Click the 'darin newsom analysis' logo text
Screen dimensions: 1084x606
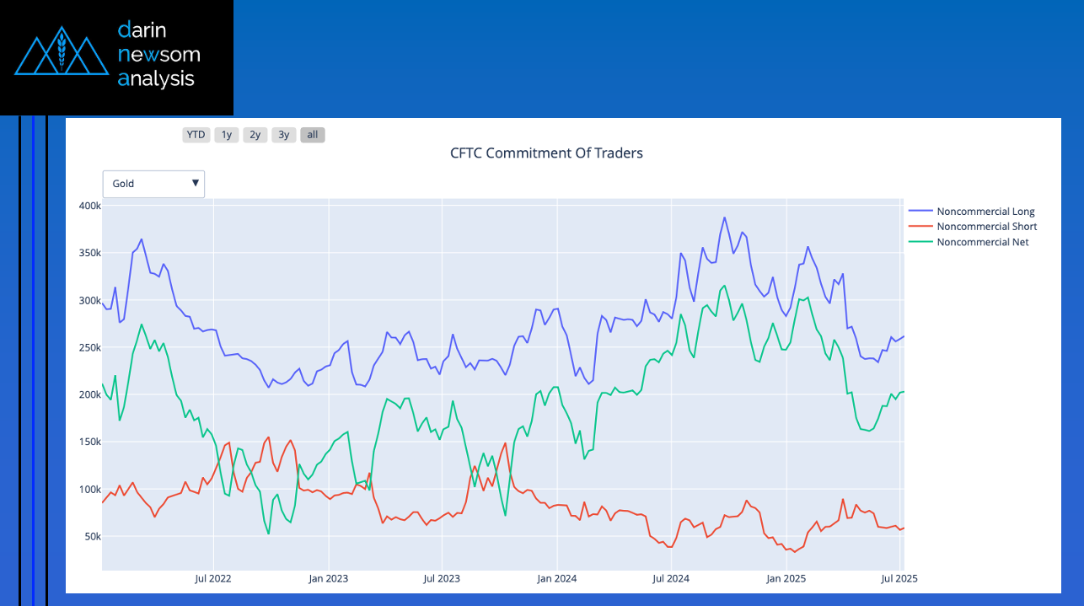tap(158, 55)
